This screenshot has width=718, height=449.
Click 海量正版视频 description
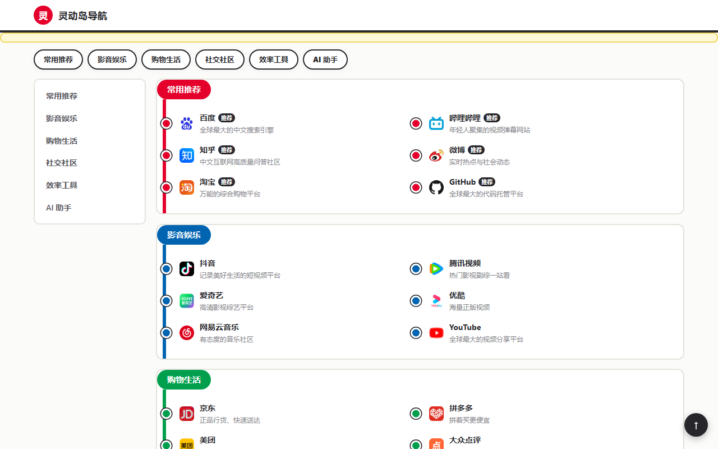(x=470, y=308)
